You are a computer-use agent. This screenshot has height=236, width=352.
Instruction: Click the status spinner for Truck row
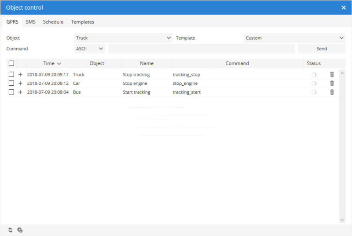tap(314, 75)
